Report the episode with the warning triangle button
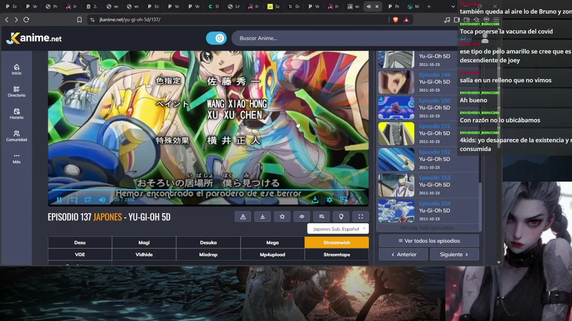The height and width of the screenshot is (321, 572). tap(243, 217)
